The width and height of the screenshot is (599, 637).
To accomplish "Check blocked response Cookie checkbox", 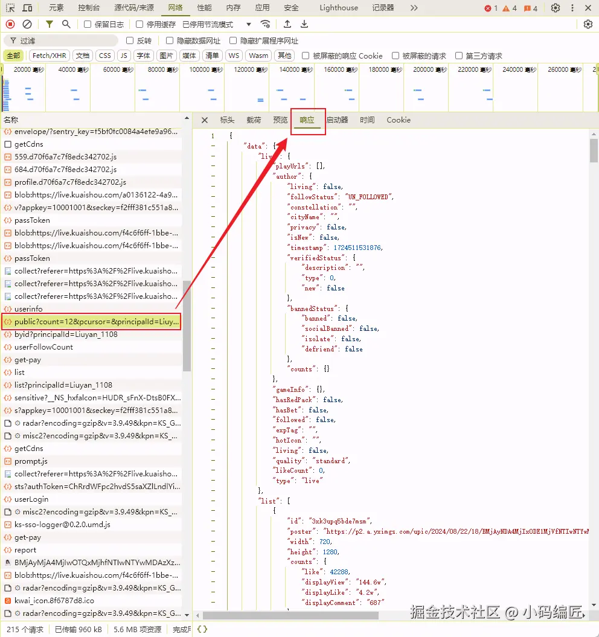I will [x=306, y=56].
